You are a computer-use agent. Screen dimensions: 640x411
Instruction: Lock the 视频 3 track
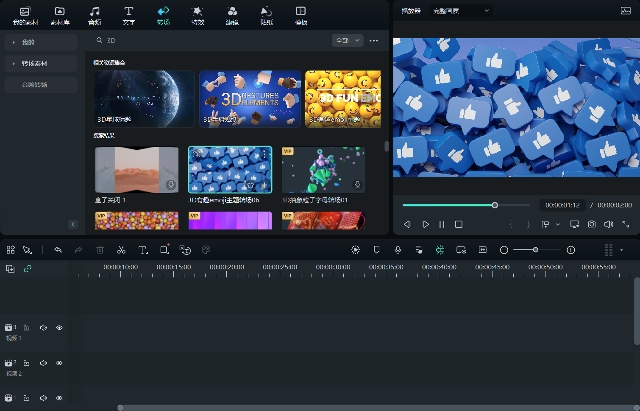(x=26, y=327)
